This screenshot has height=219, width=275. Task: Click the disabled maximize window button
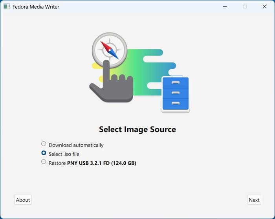point(245,7)
